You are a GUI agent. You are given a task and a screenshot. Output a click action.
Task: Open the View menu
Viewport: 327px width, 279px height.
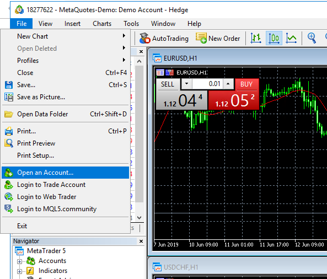(x=45, y=24)
